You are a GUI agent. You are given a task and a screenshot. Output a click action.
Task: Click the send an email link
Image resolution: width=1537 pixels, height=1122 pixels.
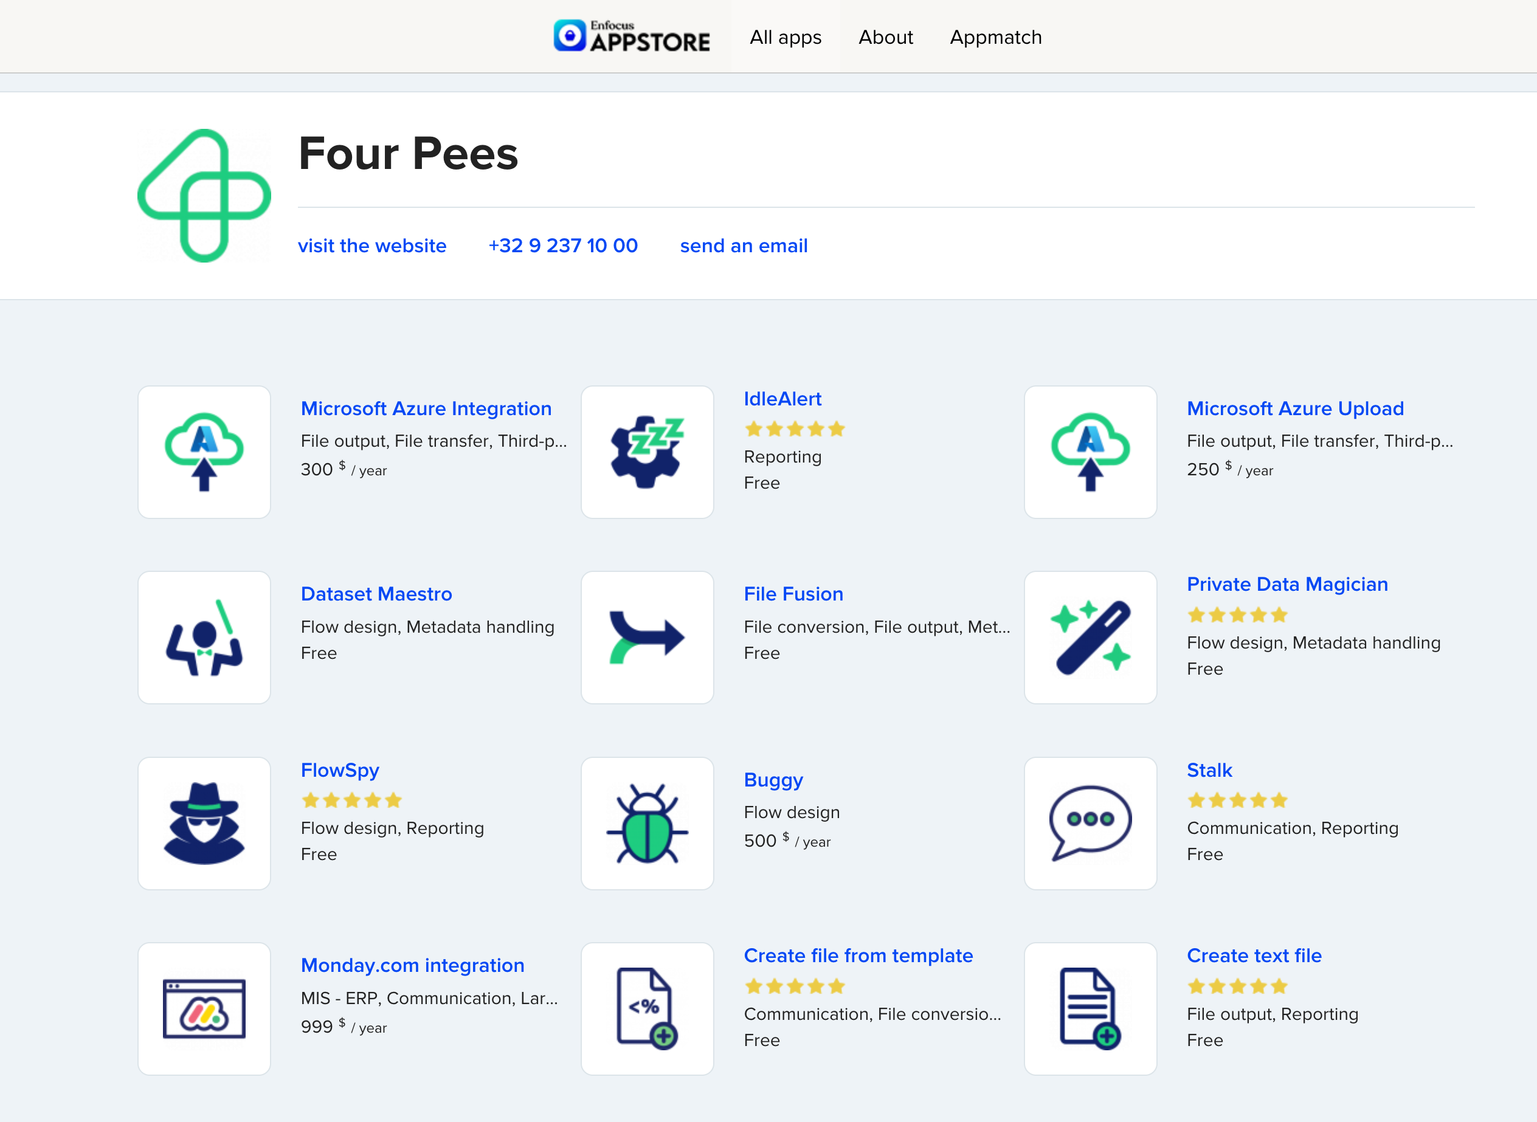(744, 246)
